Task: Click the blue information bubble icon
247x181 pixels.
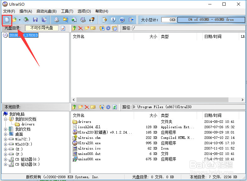Action: click(x=113, y=20)
